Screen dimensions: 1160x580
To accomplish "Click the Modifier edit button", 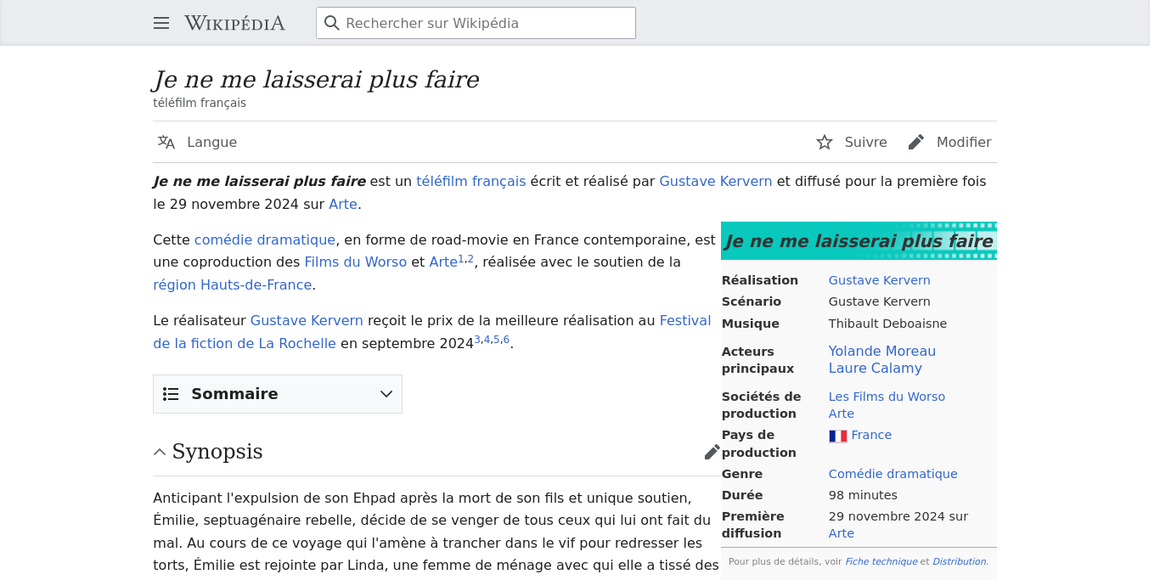I will tap(949, 142).
